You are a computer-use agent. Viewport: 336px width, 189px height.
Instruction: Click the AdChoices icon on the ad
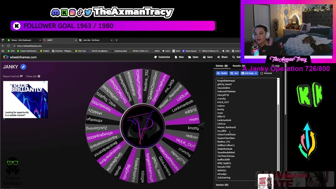click(x=44, y=82)
